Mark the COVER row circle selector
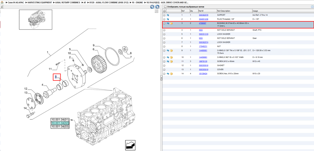314x151 pixels. click(x=164, y=70)
